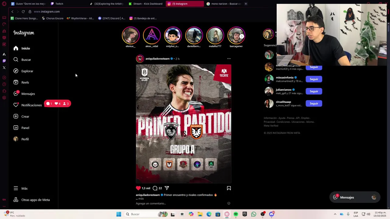Open the Opera main menu logo

(4, 4)
